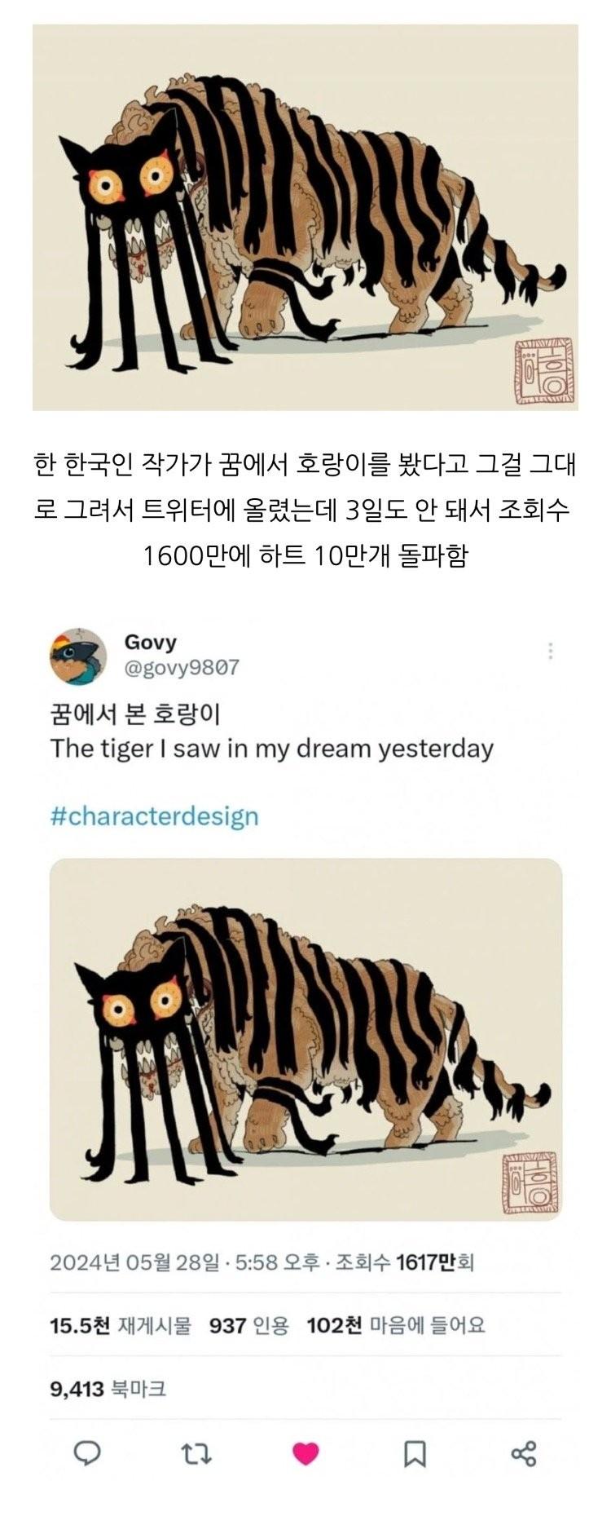The width and height of the screenshot is (611, 1516).
Task: Click the 9,413 북마크 bookmarks count
Action: click(x=108, y=1388)
